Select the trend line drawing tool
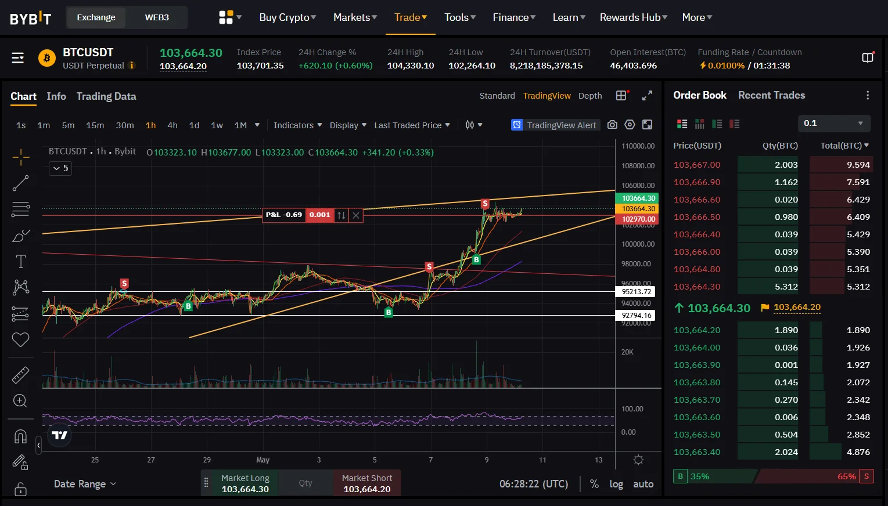This screenshot has height=506, width=888. tap(21, 183)
